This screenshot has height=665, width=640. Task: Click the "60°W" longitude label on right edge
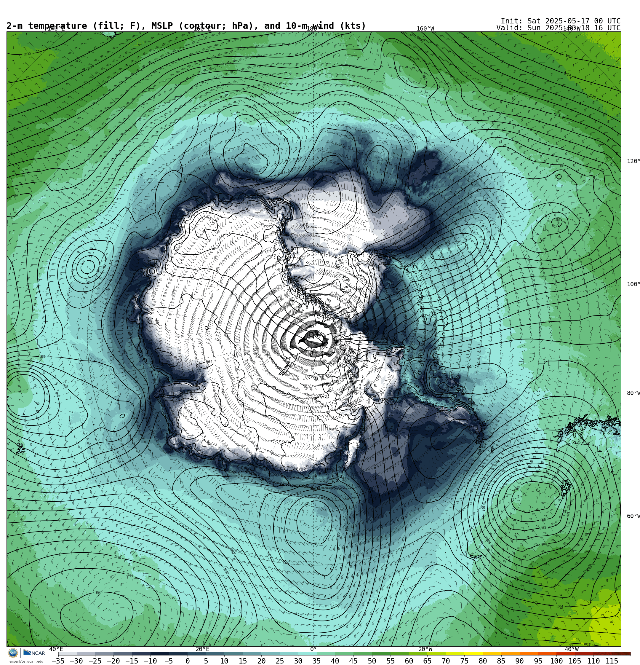(633, 516)
